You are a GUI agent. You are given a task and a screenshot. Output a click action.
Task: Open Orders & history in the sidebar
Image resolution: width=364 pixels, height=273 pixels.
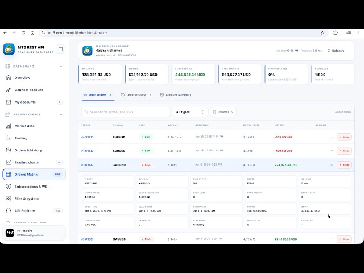[x=34, y=150]
